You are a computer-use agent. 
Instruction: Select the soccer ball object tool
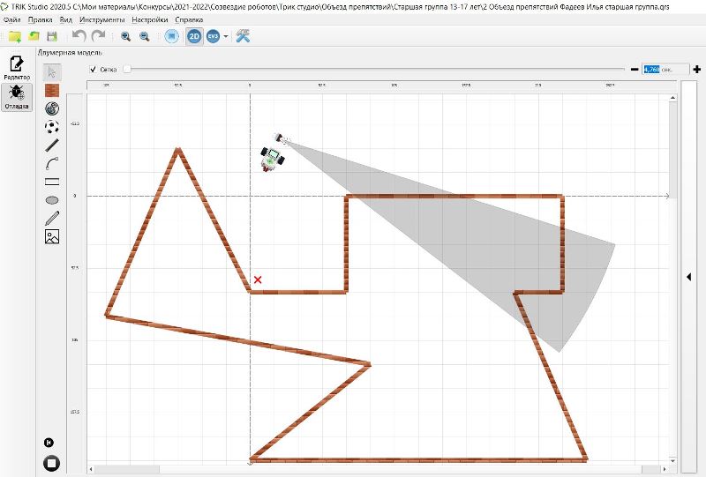[52, 126]
